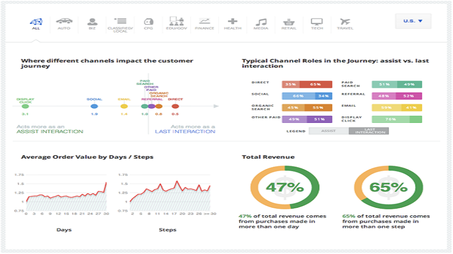
Task: Toggle the ASSIST legend button
Action: tap(329, 131)
